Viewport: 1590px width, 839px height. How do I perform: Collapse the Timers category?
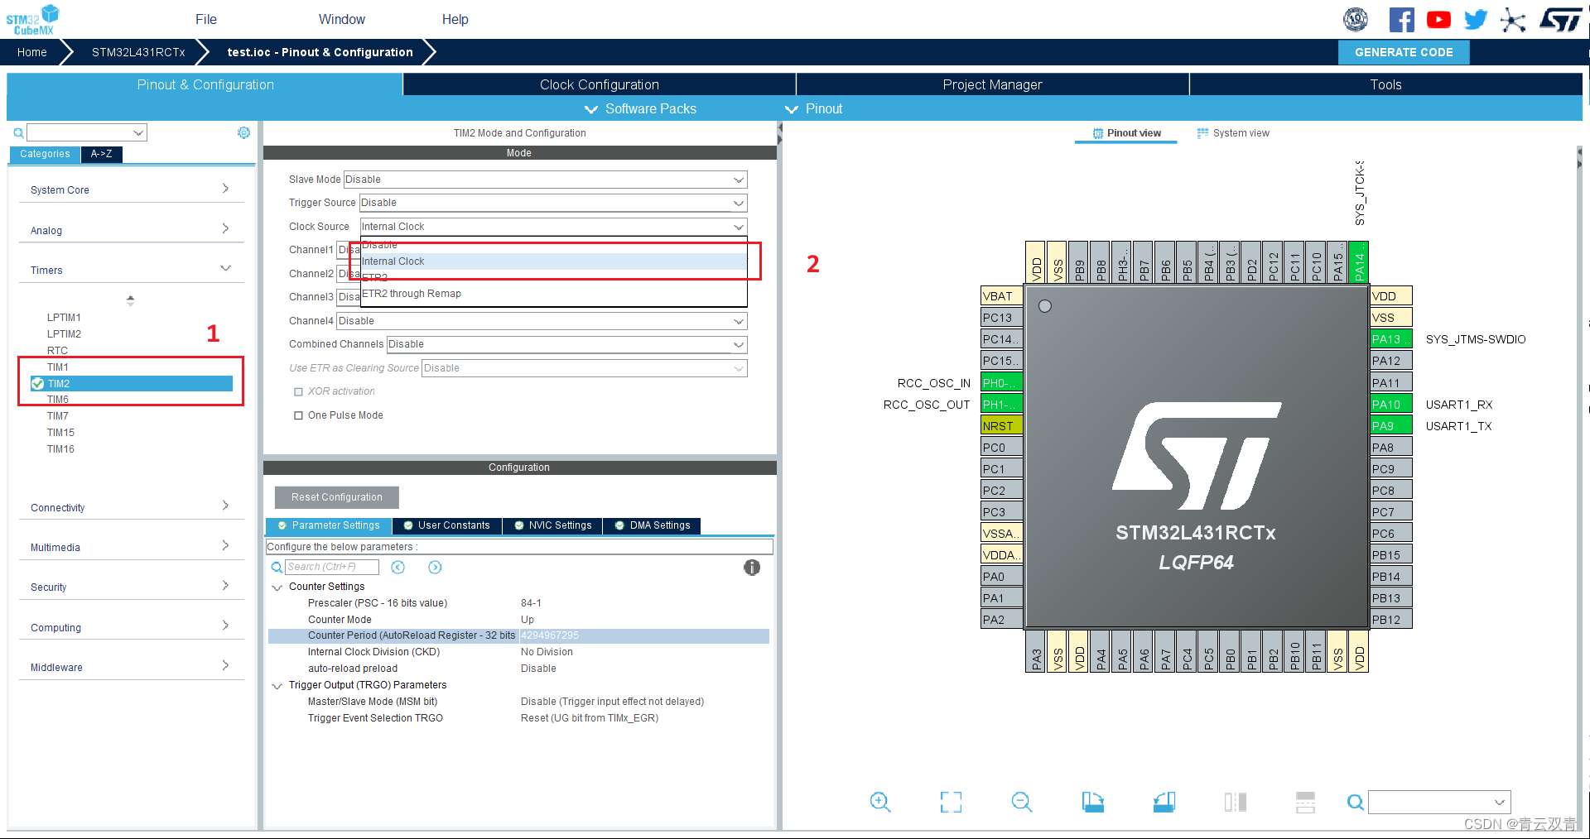click(131, 270)
